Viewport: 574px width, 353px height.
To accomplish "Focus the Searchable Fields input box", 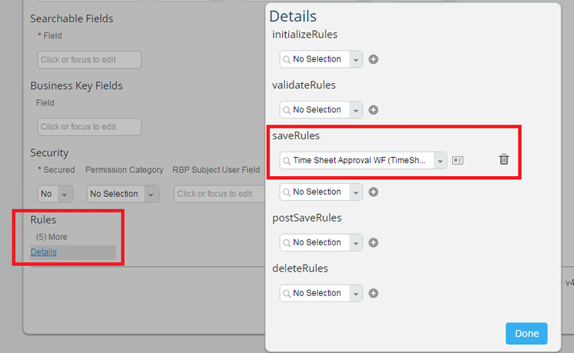I will coord(89,60).
